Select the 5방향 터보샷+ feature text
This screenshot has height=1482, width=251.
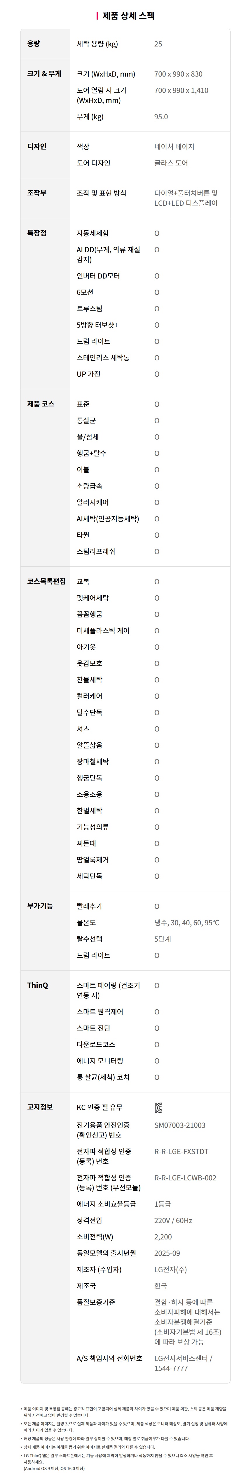tap(98, 325)
